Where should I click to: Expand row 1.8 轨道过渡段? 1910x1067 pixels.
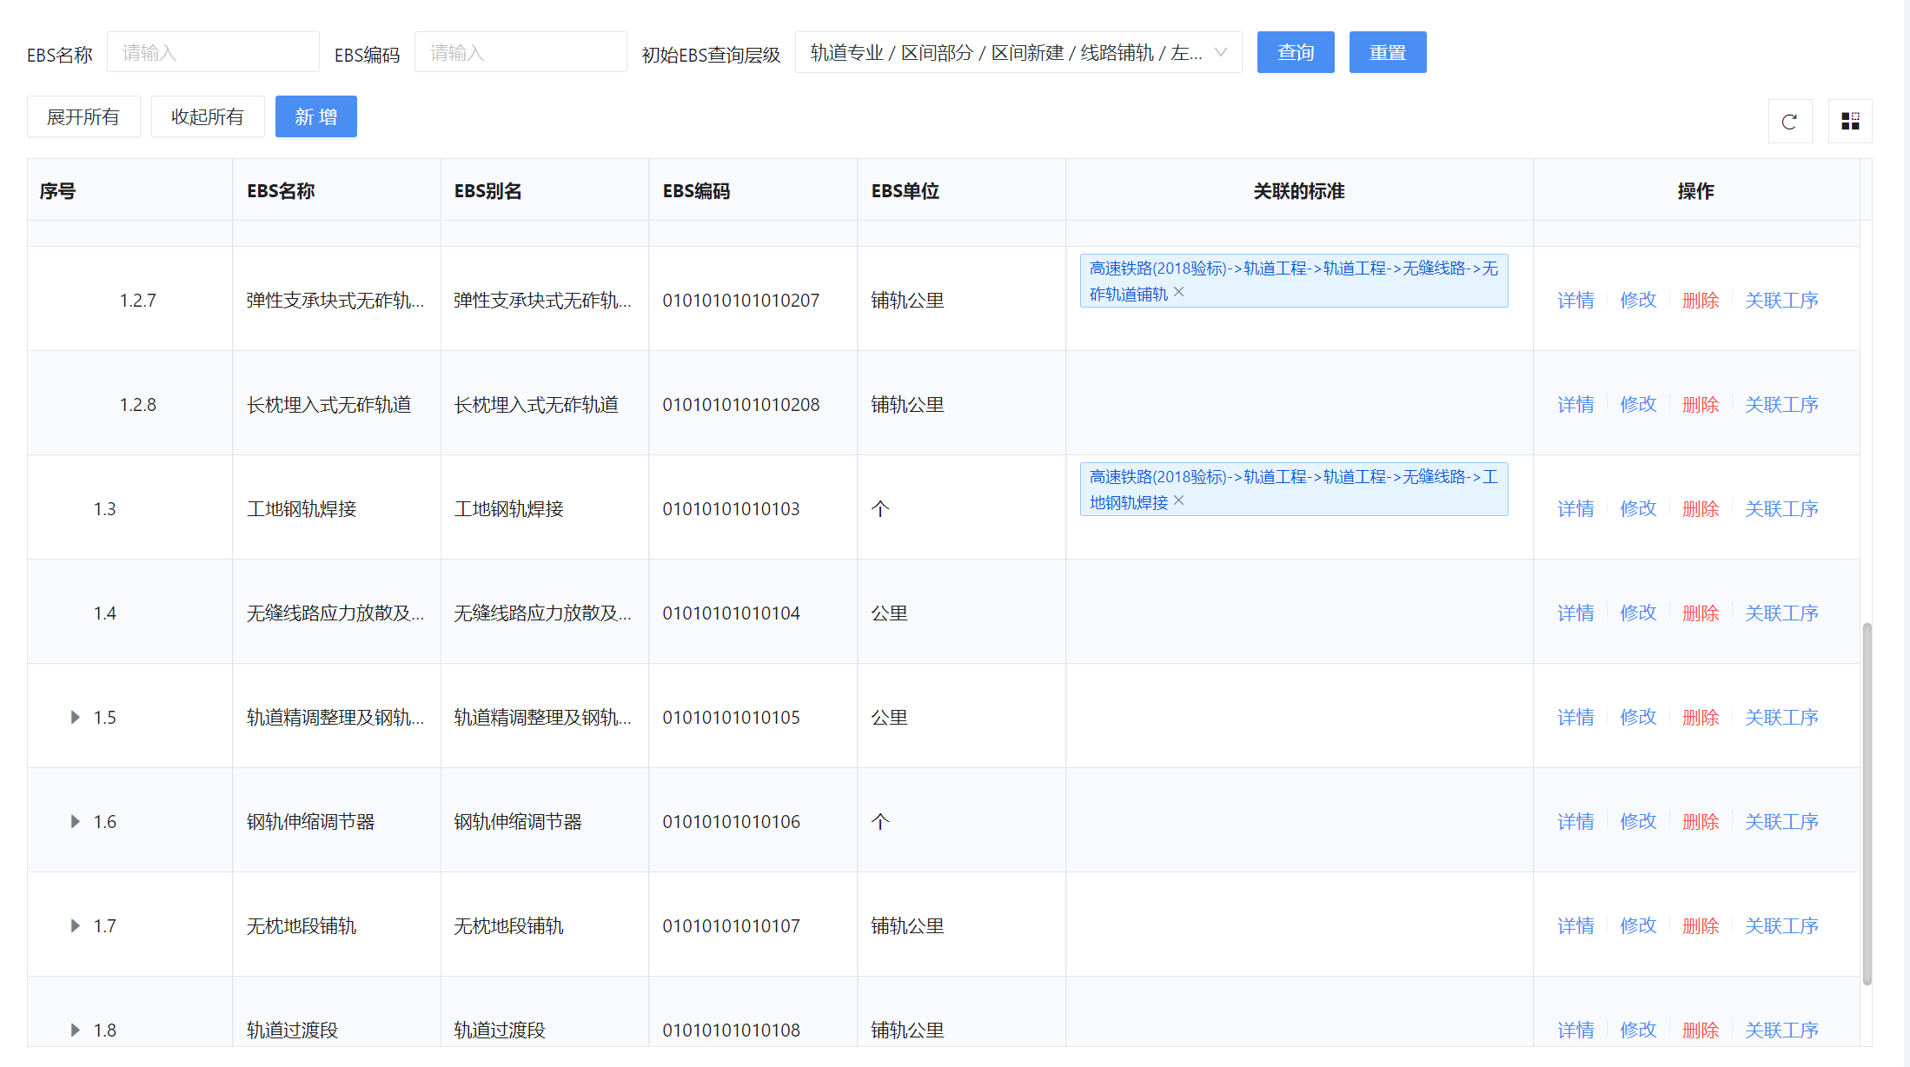(76, 1031)
